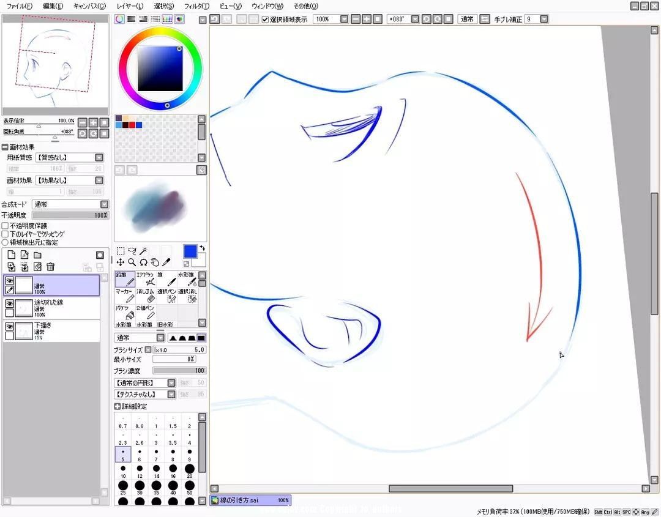Select the Eraser (消しゴム) tool
This screenshot has height=517, width=661.
pos(146,296)
